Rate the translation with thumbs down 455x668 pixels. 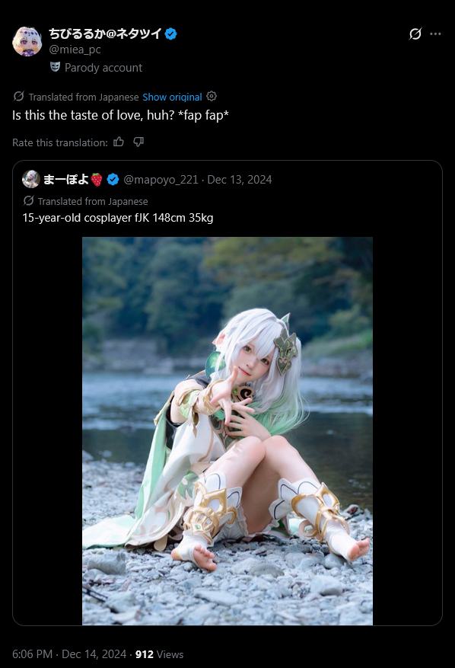tap(138, 142)
